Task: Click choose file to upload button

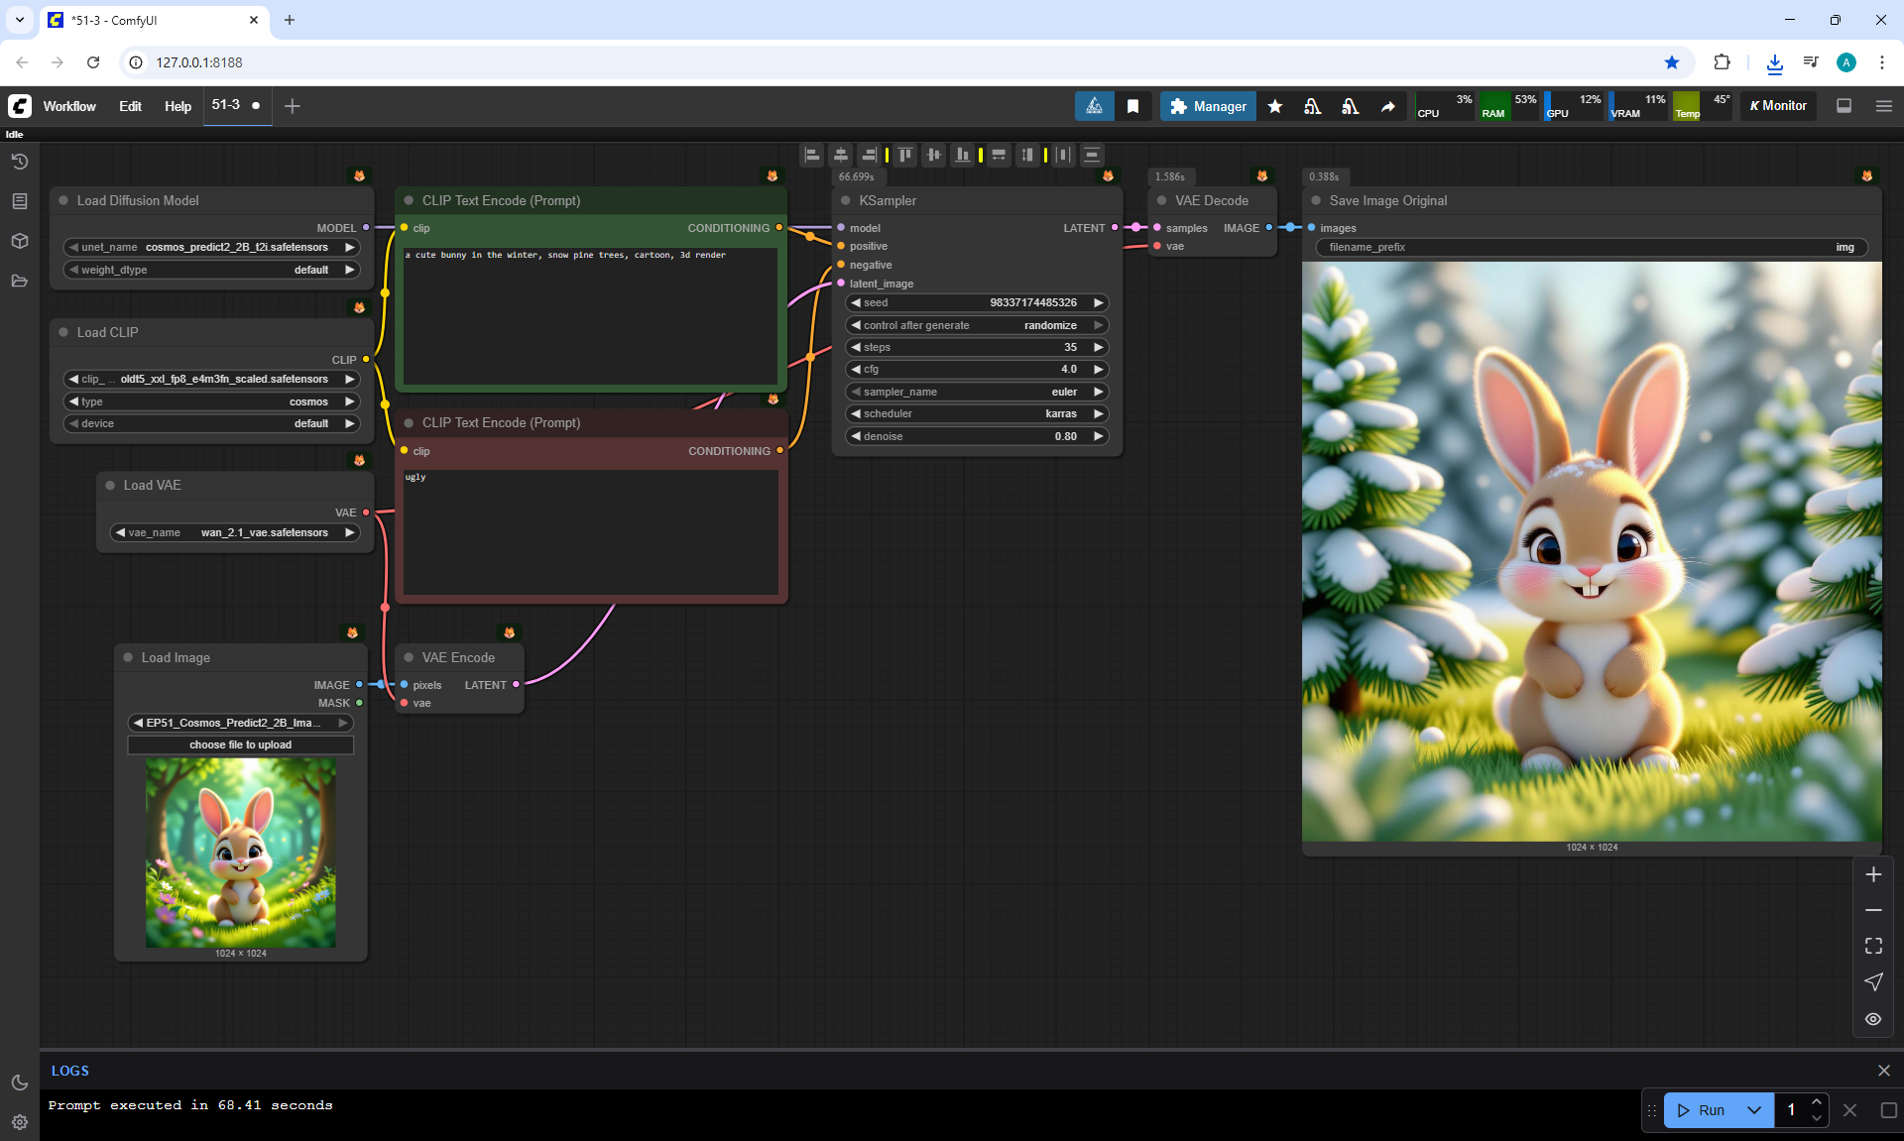Action: [x=240, y=744]
